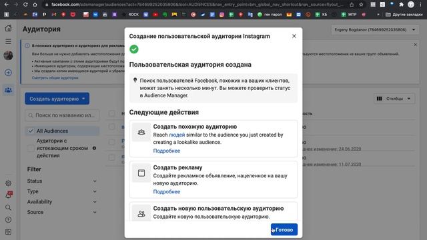Check the second audience row checkbox
Viewport: 427px width, 240px height.
(111, 142)
